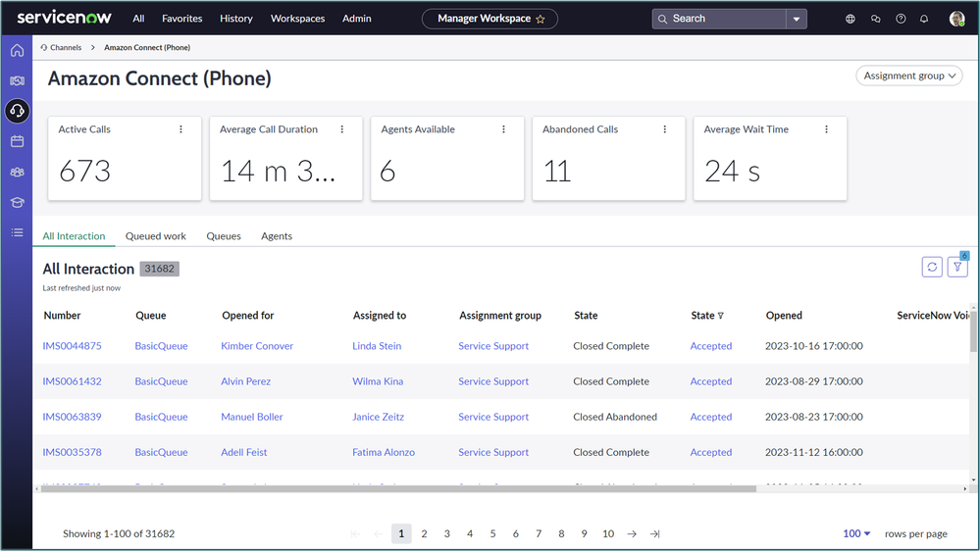Open the user avatar profile
This screenshot has width=980, height=551.
pos(956,19)
